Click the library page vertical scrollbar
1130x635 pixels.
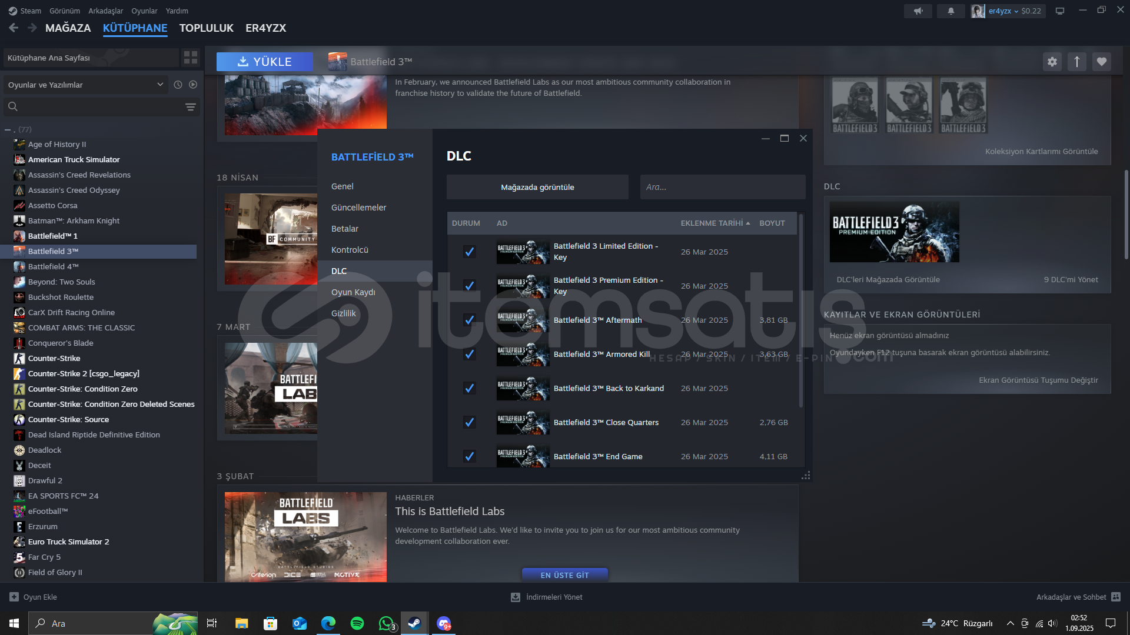coord(1126,215)
